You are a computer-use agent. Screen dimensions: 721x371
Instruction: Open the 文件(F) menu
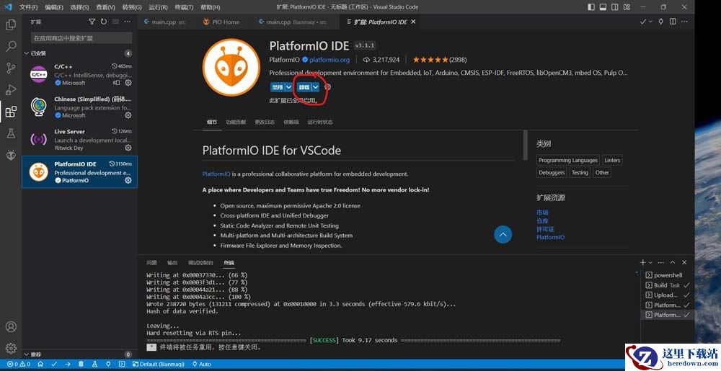[29, 7]
